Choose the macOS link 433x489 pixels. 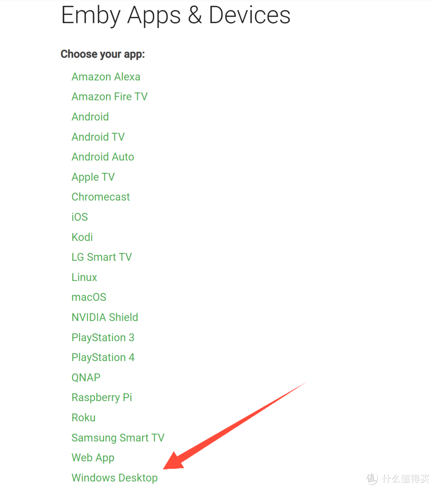tap(89, 297)
